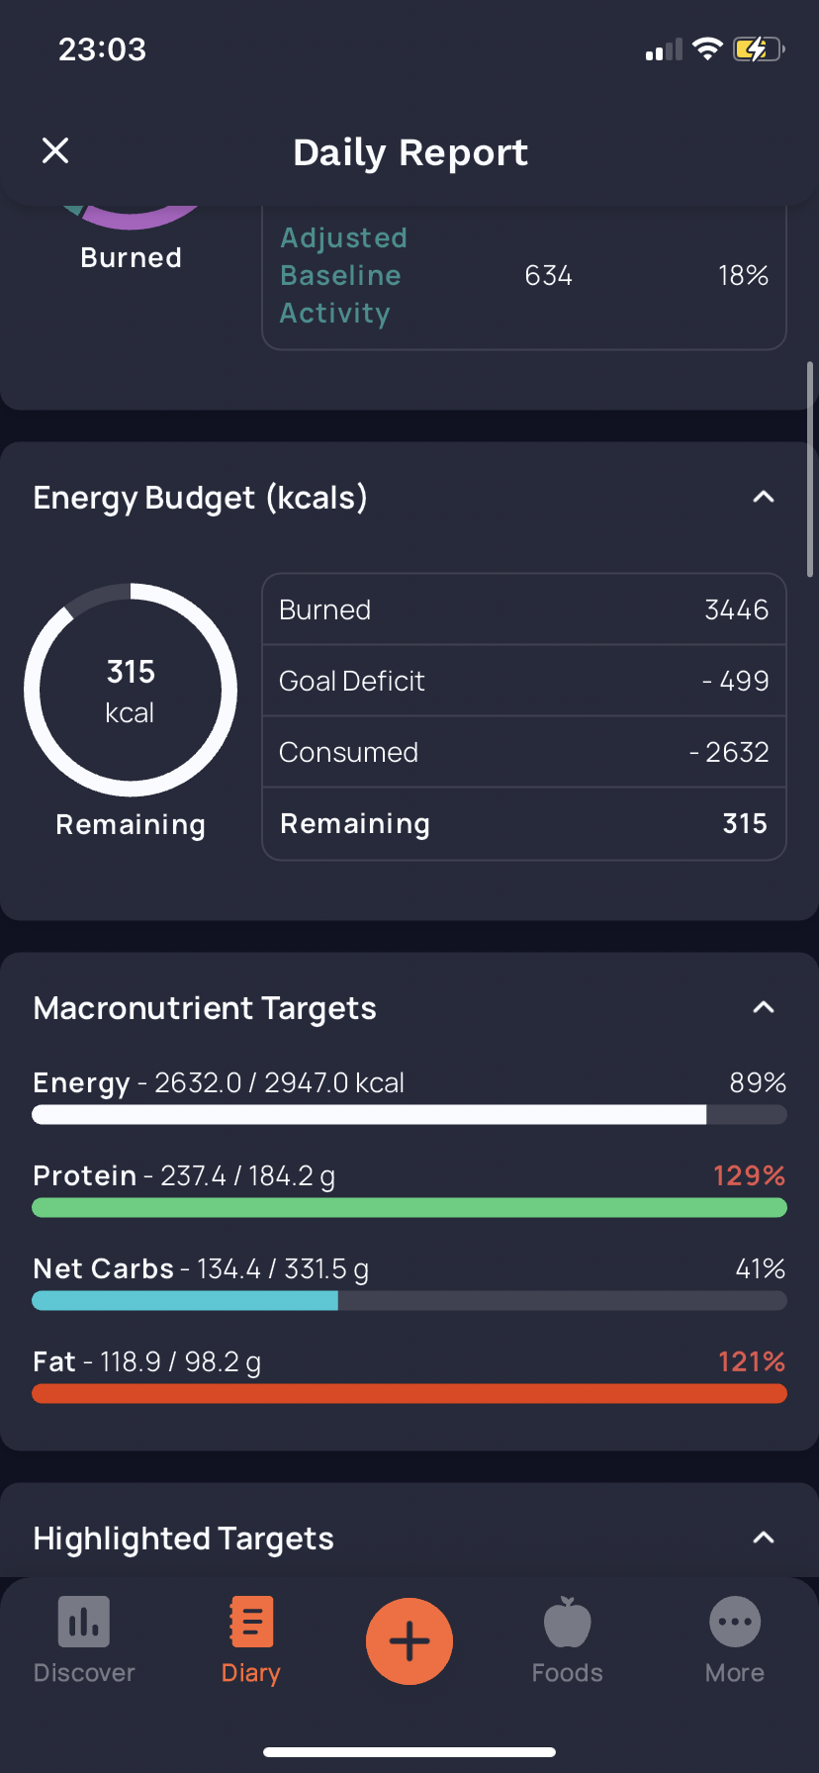The image size is (819, 1773).
Task: Tap the Fat progress bar
Action: [x=409, y=1394]
